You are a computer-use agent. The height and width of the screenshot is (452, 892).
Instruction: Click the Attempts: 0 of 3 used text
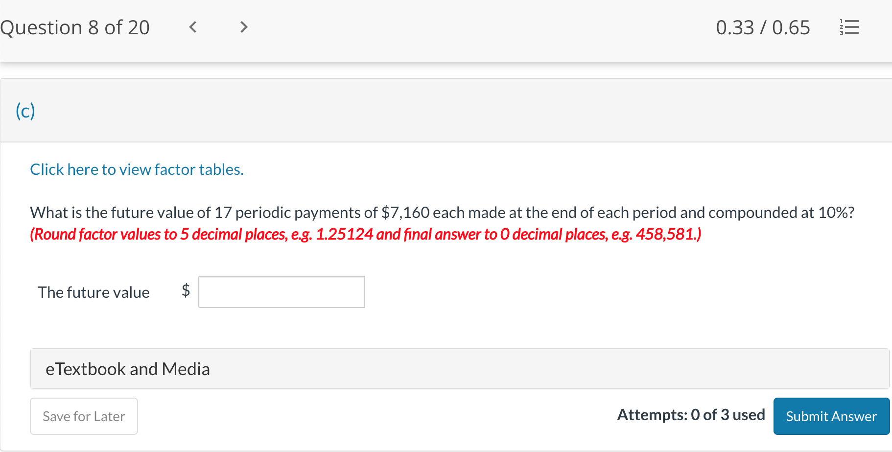point(690,414)
